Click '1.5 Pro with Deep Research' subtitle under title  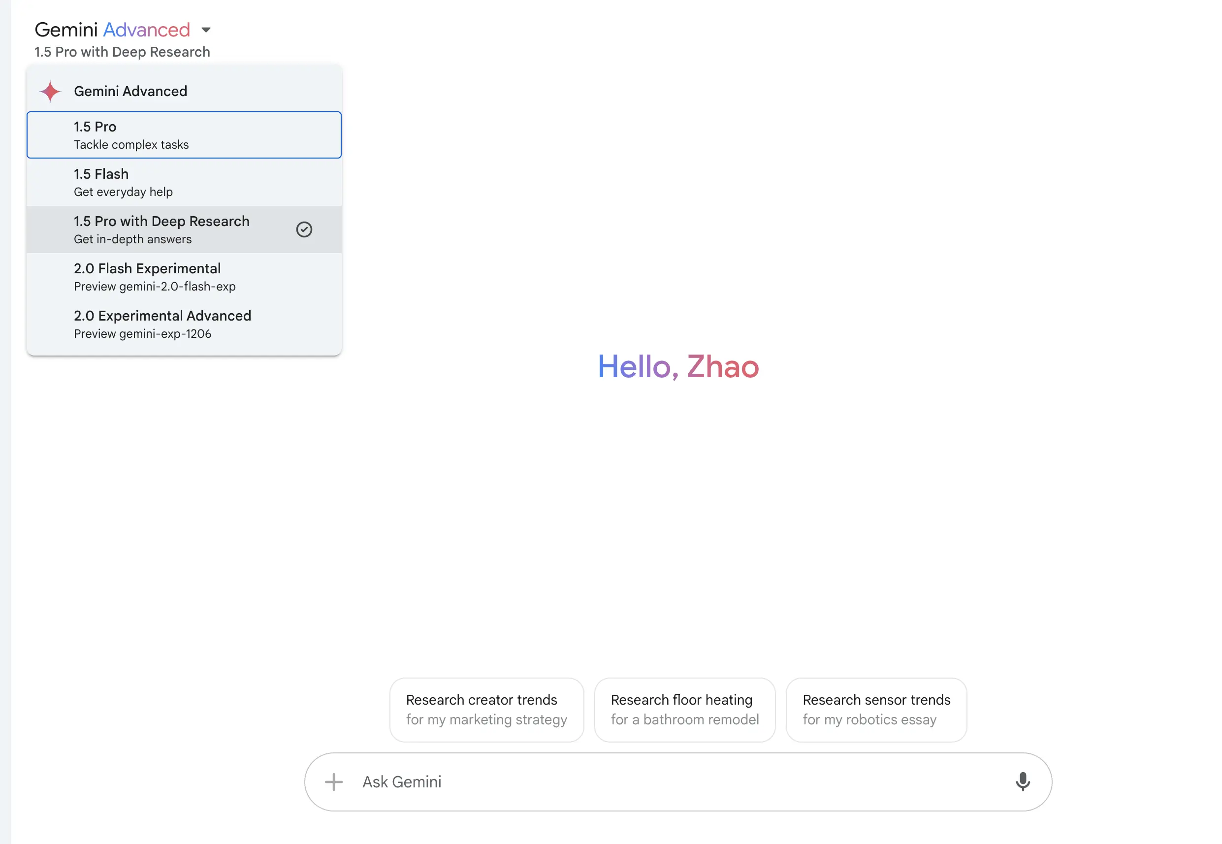click(122, 52)
